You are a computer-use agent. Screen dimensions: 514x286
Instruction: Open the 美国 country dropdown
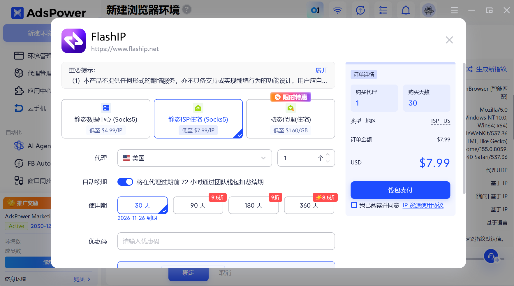click(x=195, y=158)
